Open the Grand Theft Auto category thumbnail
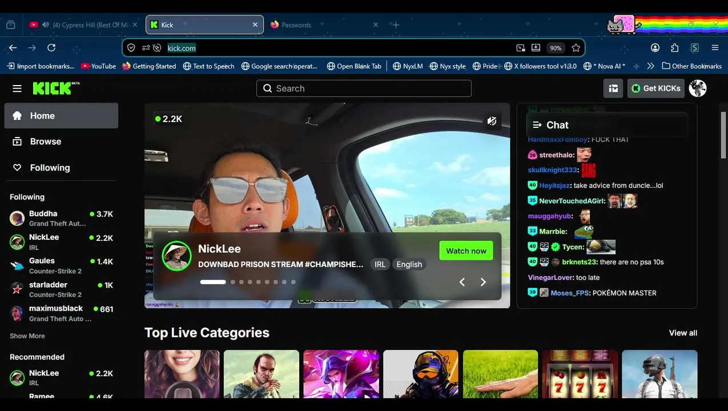 (261, 374)
